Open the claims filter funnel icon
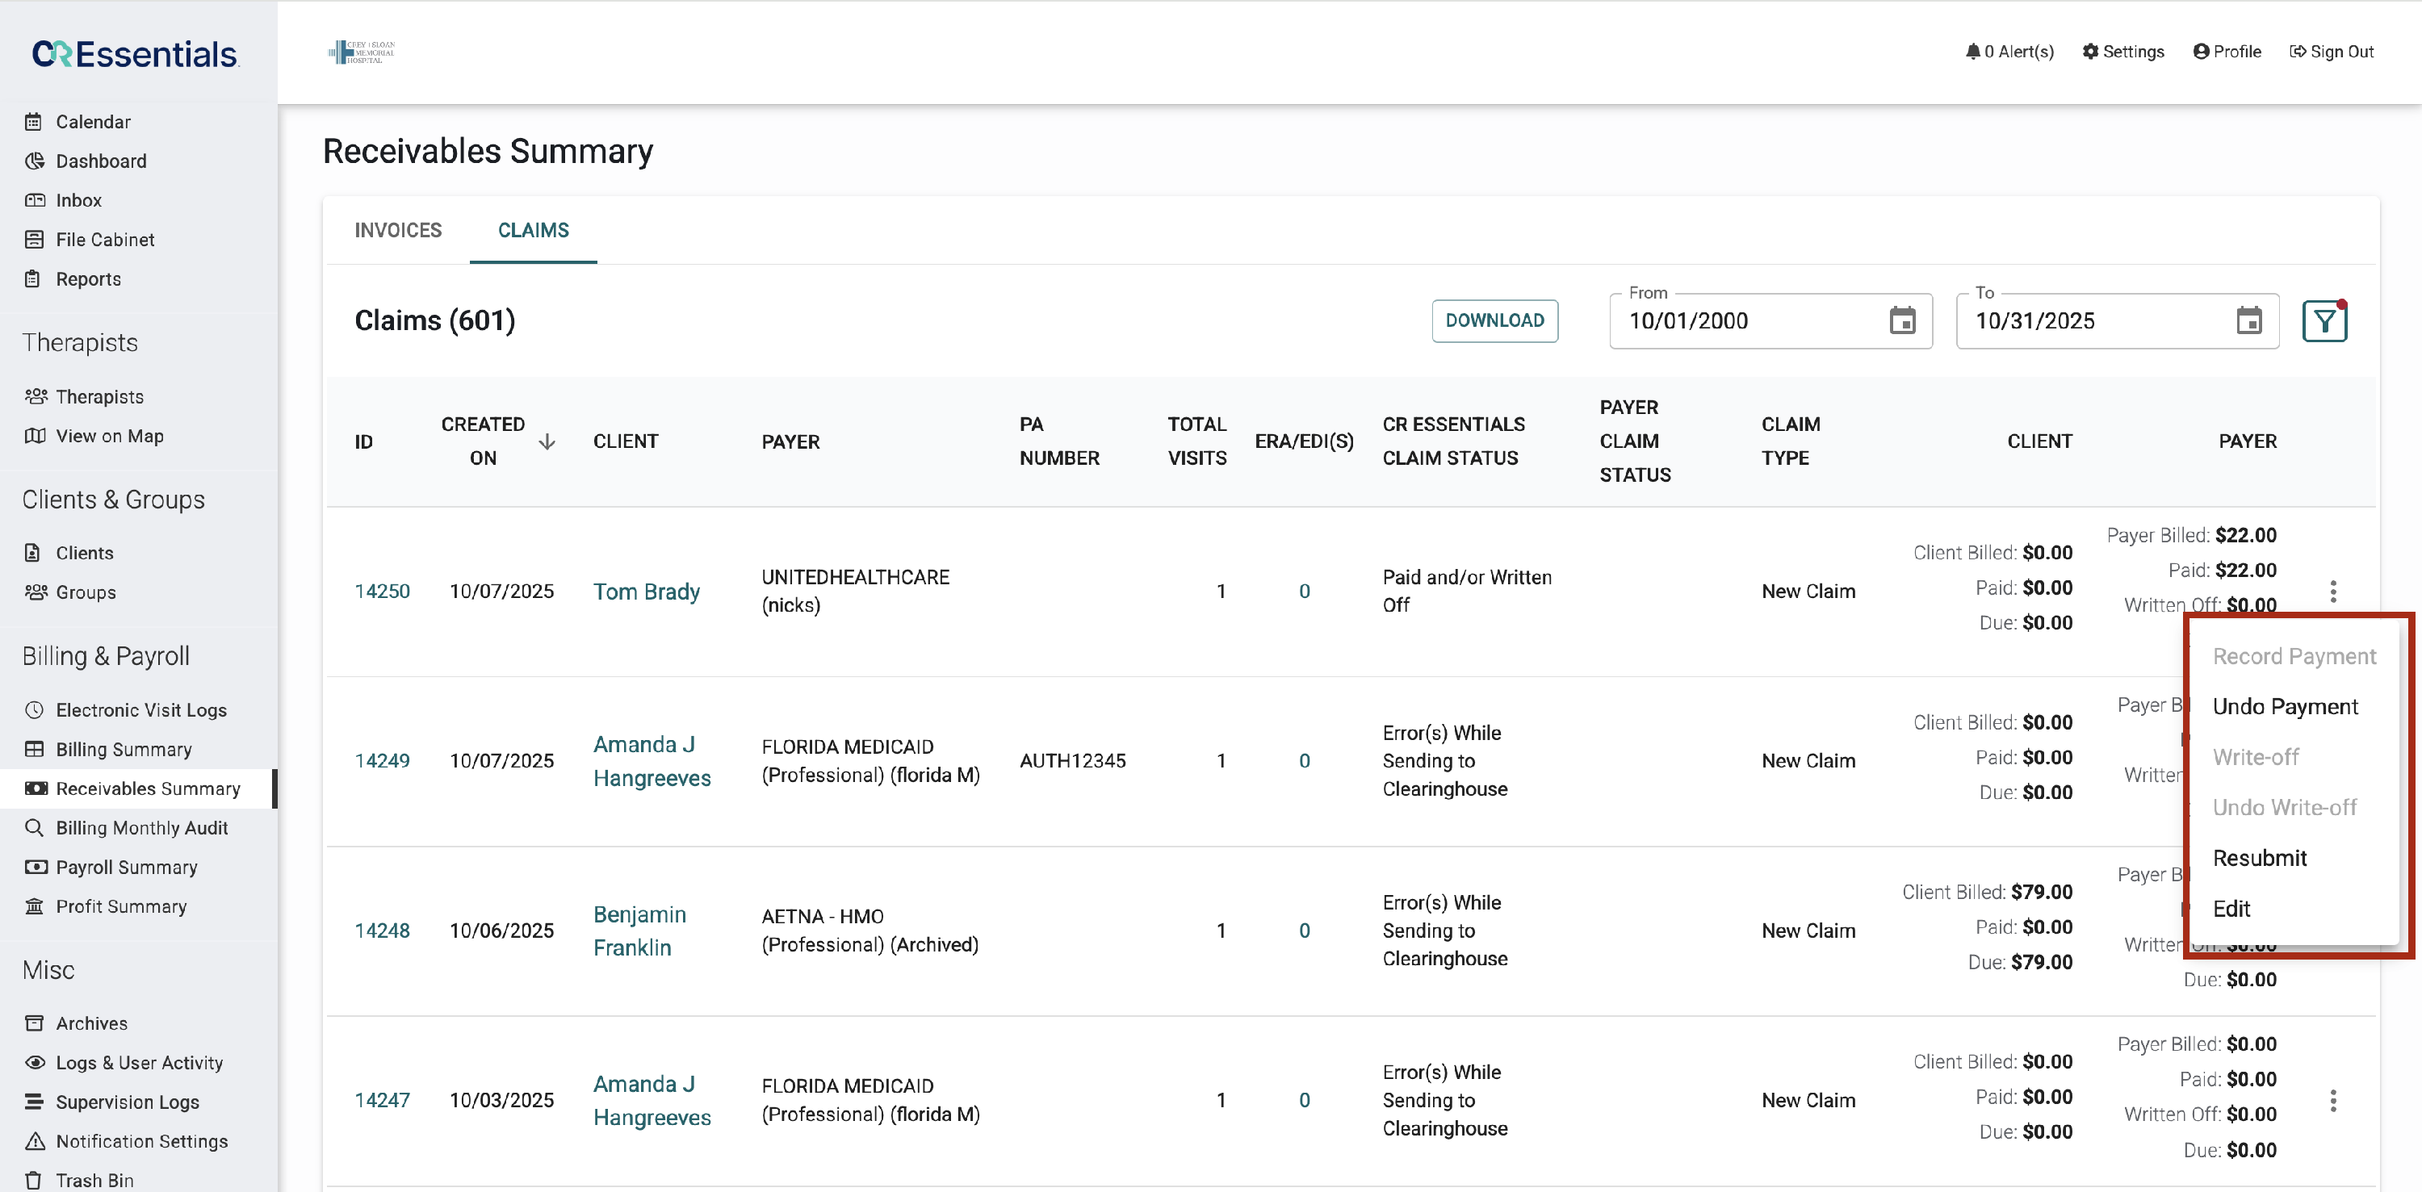The image size is (2422, 1192). 2324,321
